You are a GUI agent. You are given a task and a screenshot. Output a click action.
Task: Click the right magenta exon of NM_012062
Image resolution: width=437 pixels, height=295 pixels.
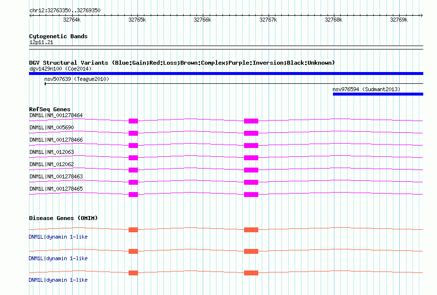tap(251, 170)
